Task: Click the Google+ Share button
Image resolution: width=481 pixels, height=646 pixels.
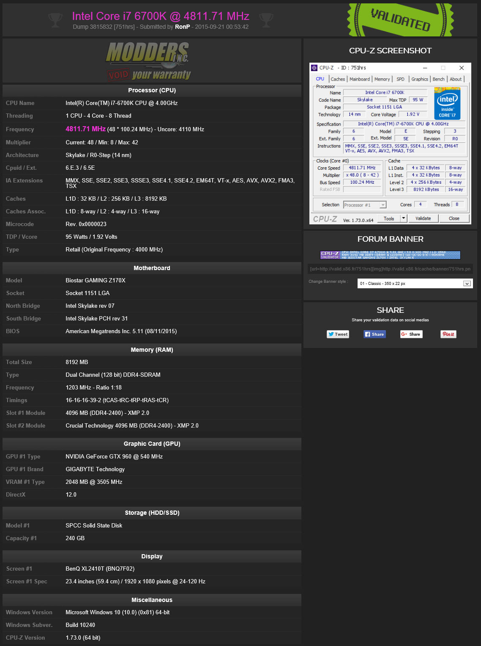Action: 411,334
